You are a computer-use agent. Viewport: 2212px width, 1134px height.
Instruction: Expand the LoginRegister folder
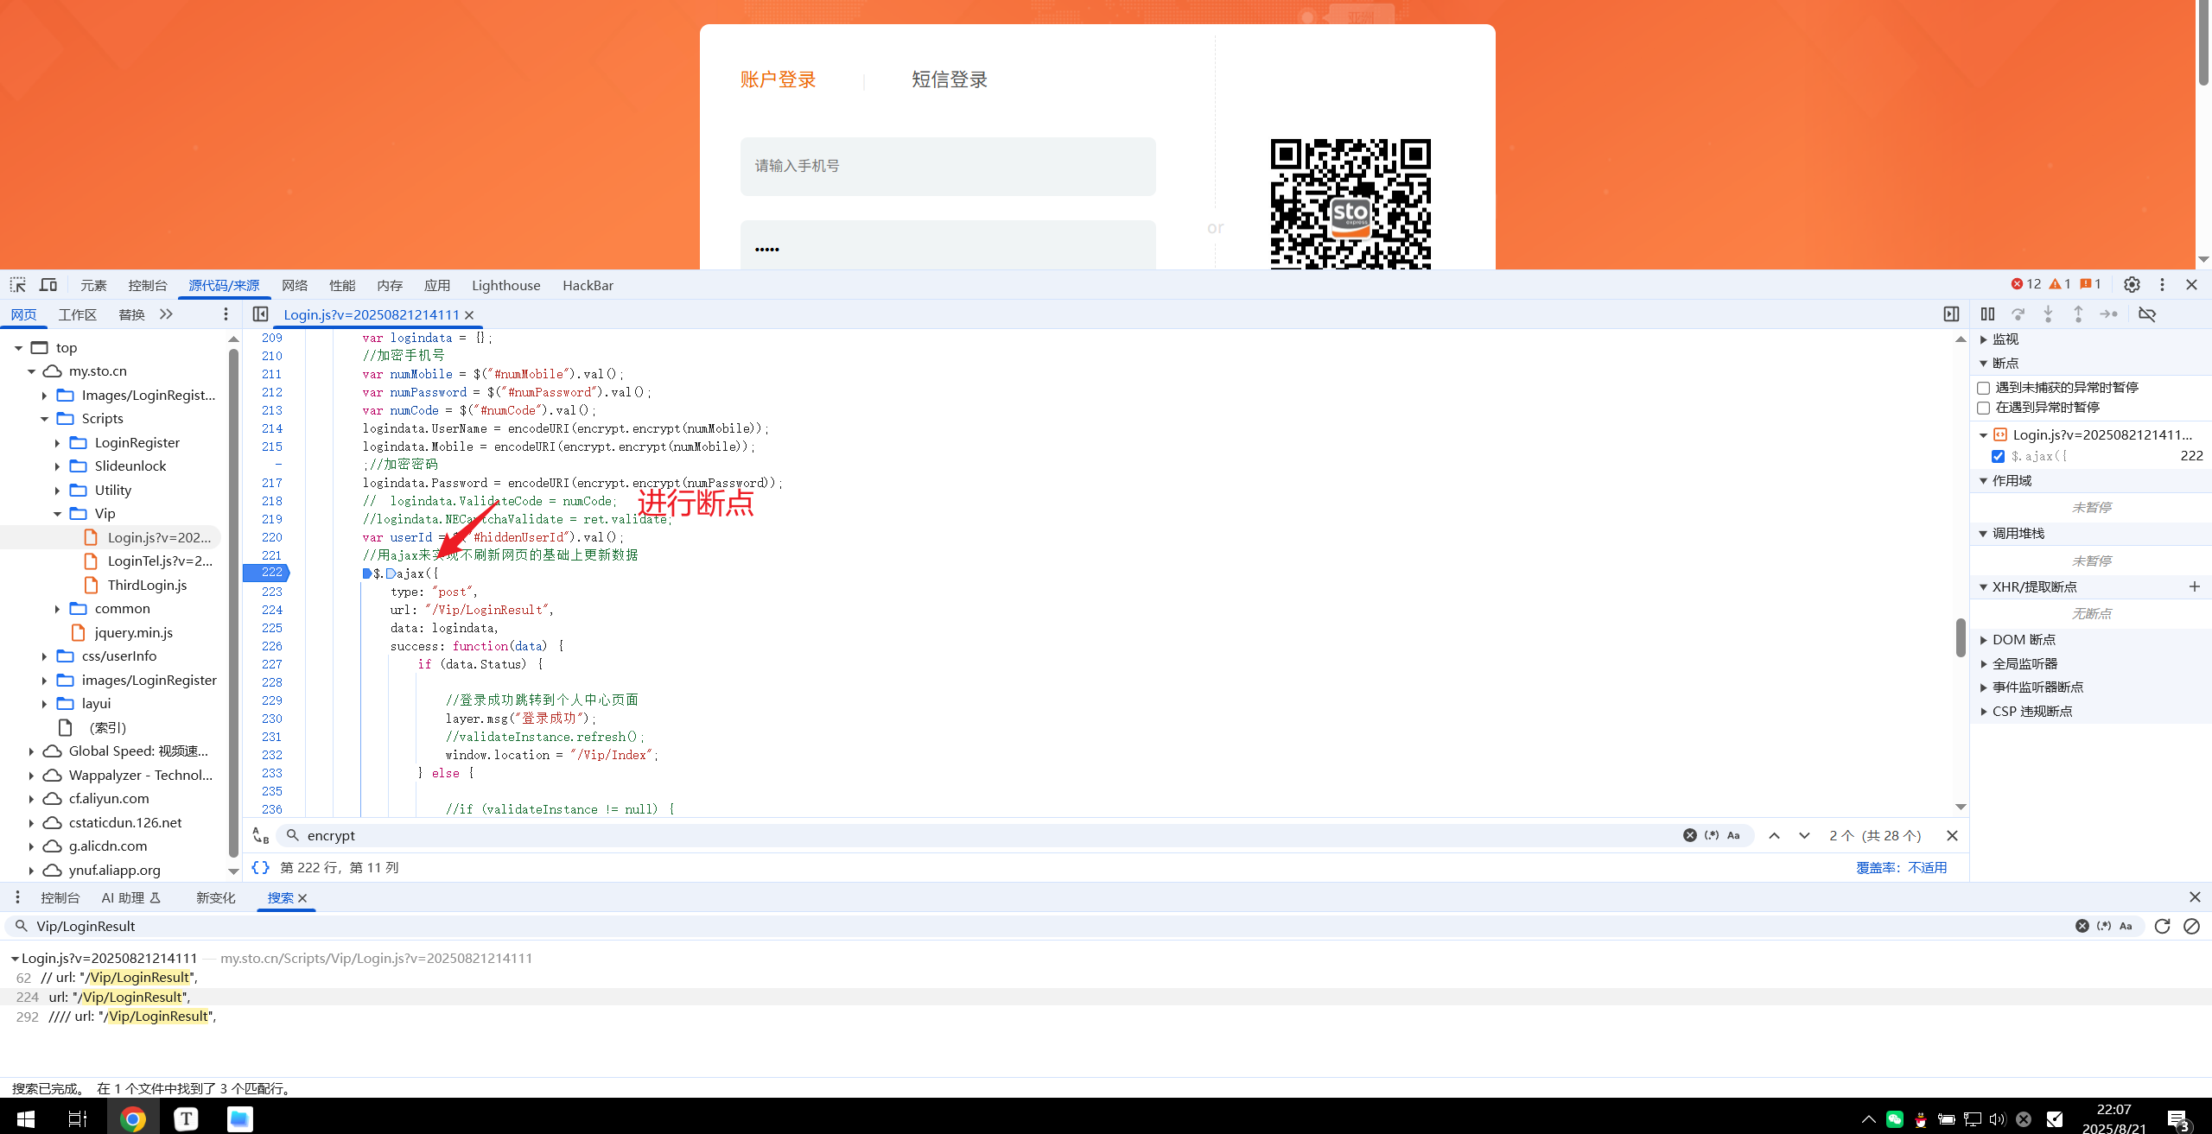pos(58,443)
